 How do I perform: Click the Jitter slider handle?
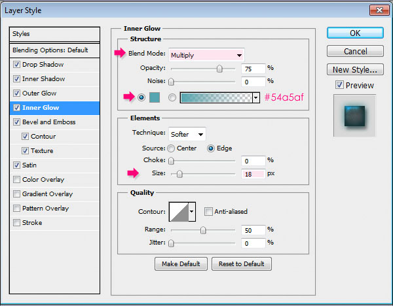[x=171, y=243]
